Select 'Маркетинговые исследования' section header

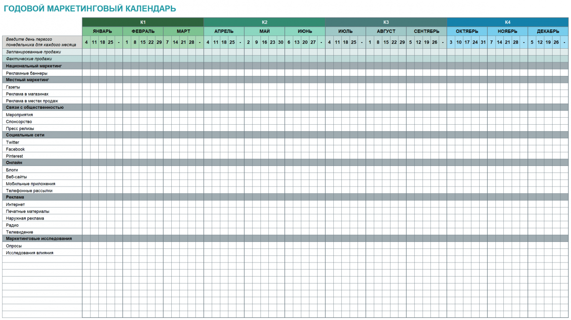(x=42, y=239)
